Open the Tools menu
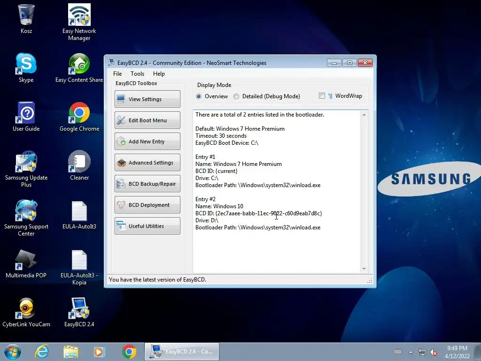Viewport: 481px width, 361px height. tap(137, 74)
